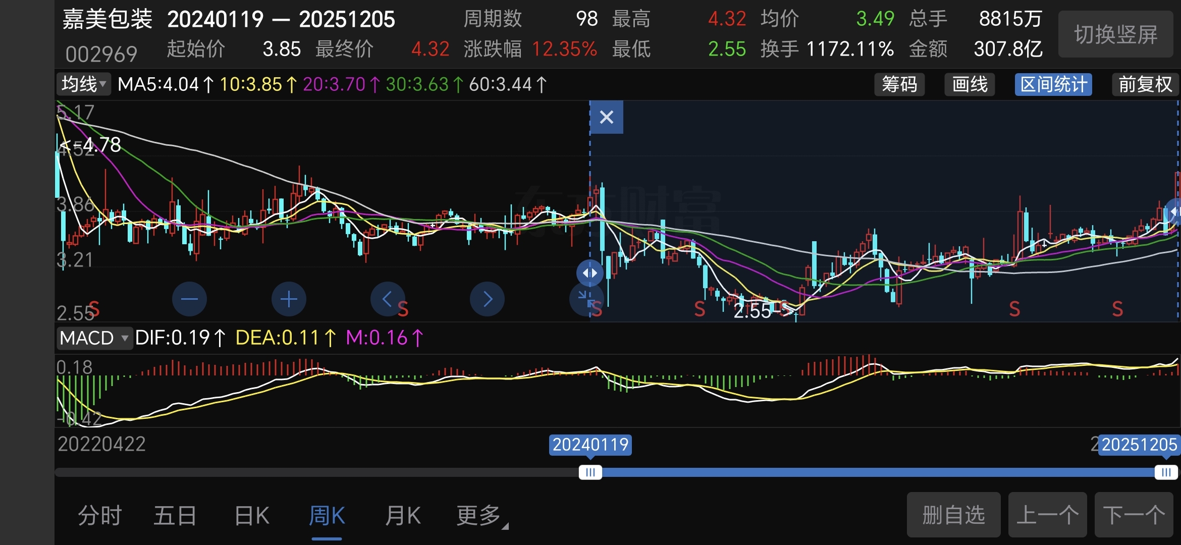This screenshot has width=1181, height=545.
Task: Click the 20240119 start slider handle
Action: pyautogui.click(x=590, y=472)
